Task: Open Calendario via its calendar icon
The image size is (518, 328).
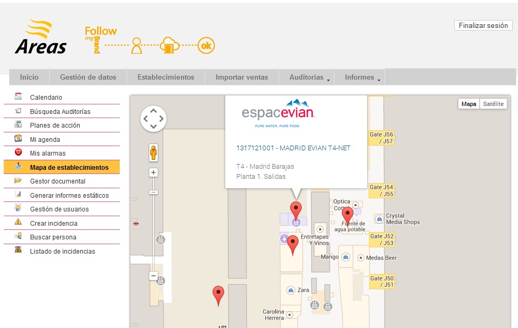Action: click(18, 96)
